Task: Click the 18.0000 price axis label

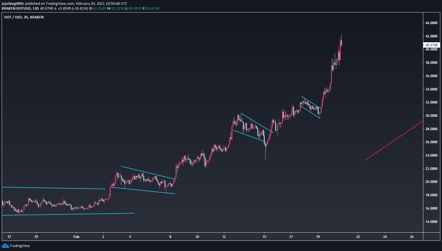Action: 432,195
